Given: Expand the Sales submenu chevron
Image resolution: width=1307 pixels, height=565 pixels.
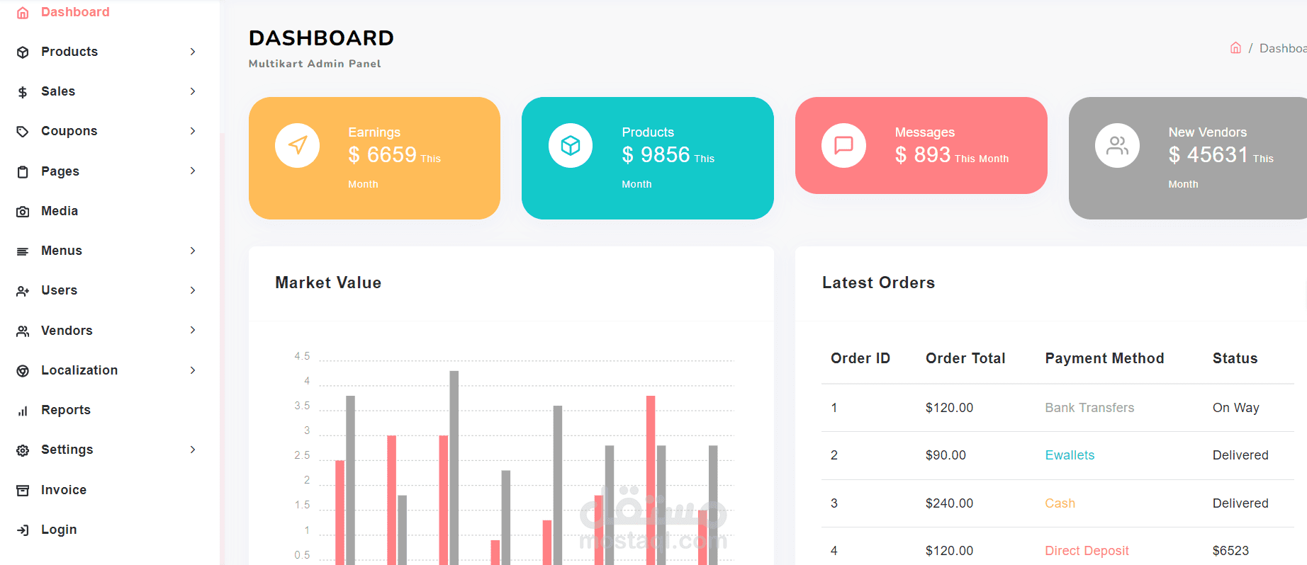Looking at the screenshot, I should 193,91.
